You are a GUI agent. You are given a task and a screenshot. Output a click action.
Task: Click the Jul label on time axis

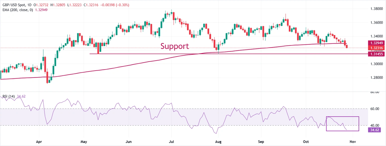point(171,141)
